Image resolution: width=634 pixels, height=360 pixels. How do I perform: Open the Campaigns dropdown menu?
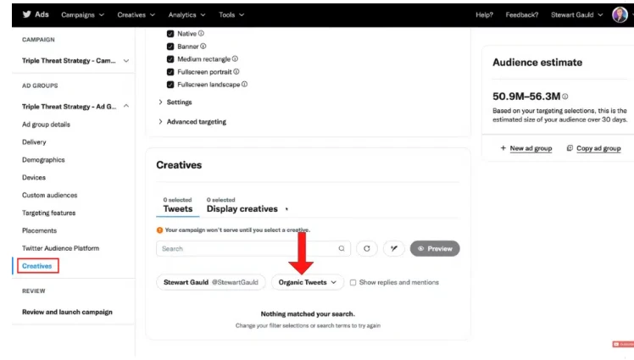click(82, 15)
